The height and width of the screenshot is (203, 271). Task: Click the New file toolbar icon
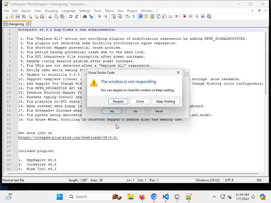click(6, 17)
